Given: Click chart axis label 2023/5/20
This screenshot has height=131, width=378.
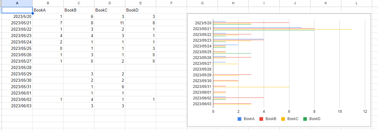Looking at the screenshot, I should (x=204, y=23).
